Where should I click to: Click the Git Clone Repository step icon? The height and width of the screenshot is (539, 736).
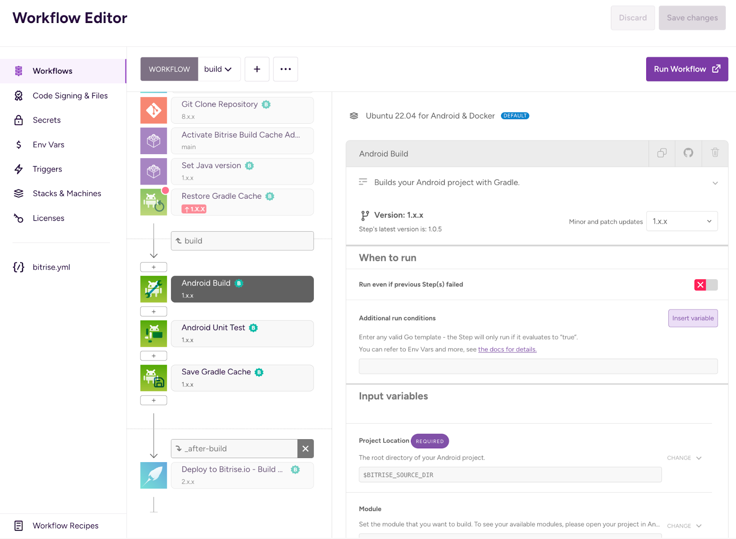click(x=154, y=110)
